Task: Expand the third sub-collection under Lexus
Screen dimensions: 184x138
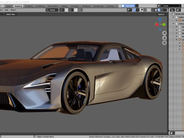Action: click(x=176, y=33)
